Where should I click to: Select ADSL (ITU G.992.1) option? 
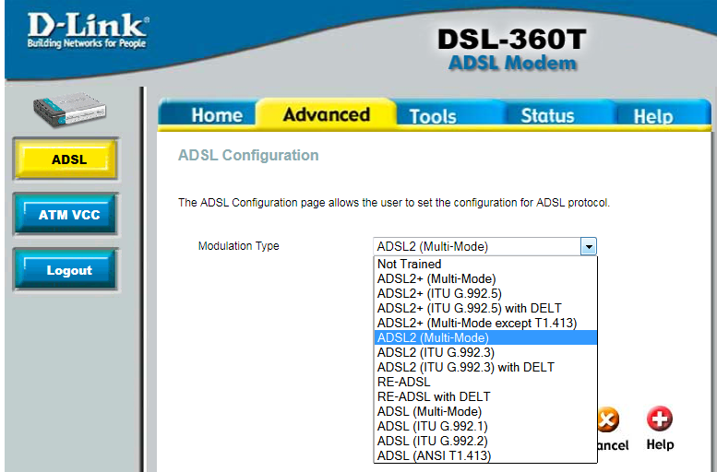click(485, 426)
